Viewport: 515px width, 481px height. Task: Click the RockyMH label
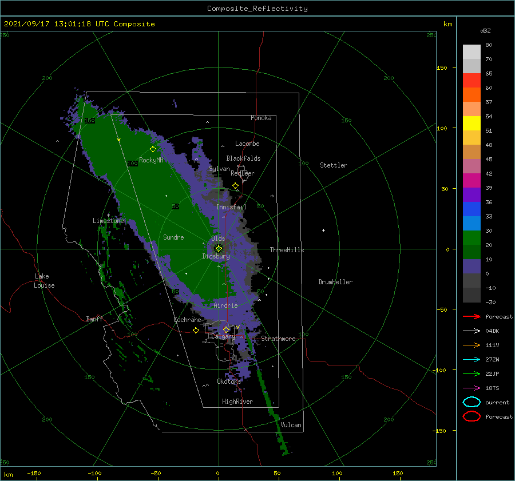[152, 160]
